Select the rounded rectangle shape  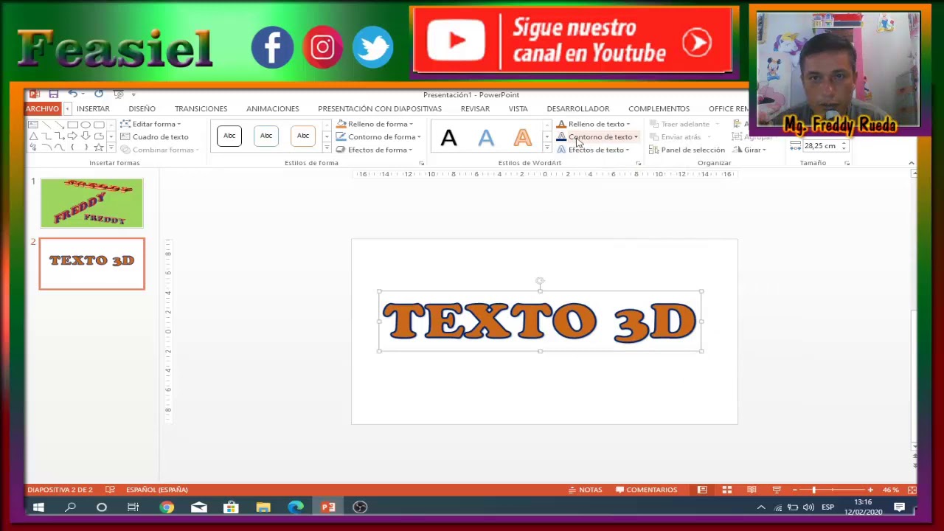pos(99,125)
